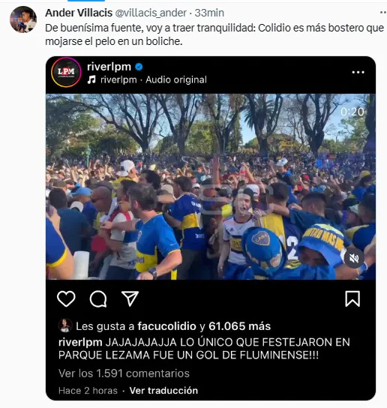Open tweet options menu at top right
This screenshot has width=387, height=408.
(x=383, y=12)
